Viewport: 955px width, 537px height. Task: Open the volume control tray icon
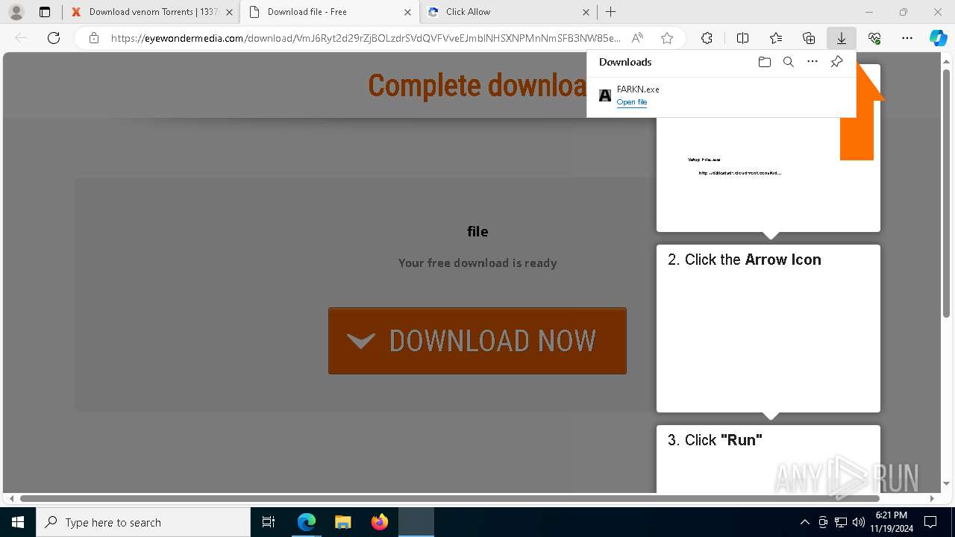point(858,522)
